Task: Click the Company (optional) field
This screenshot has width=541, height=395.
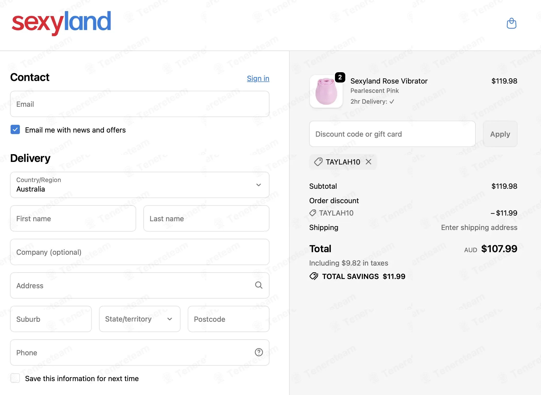Action: click(x=140, y=252)
